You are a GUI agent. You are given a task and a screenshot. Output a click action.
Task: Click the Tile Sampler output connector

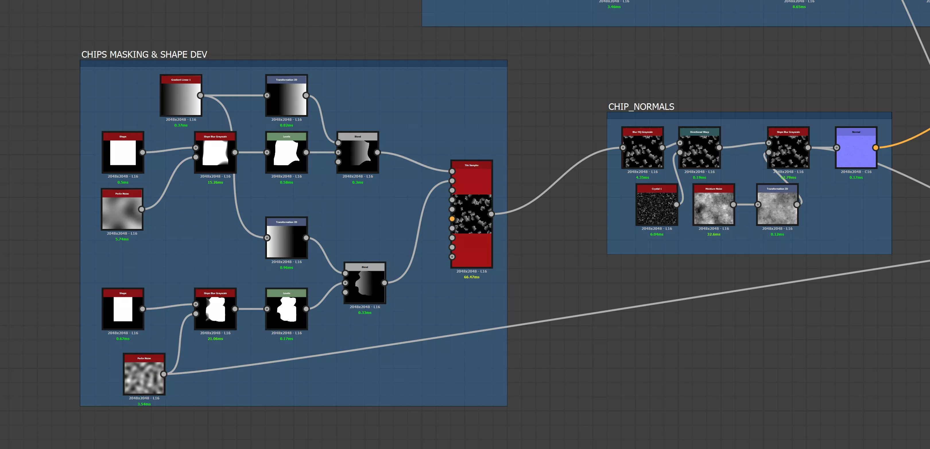coord(491,214)
